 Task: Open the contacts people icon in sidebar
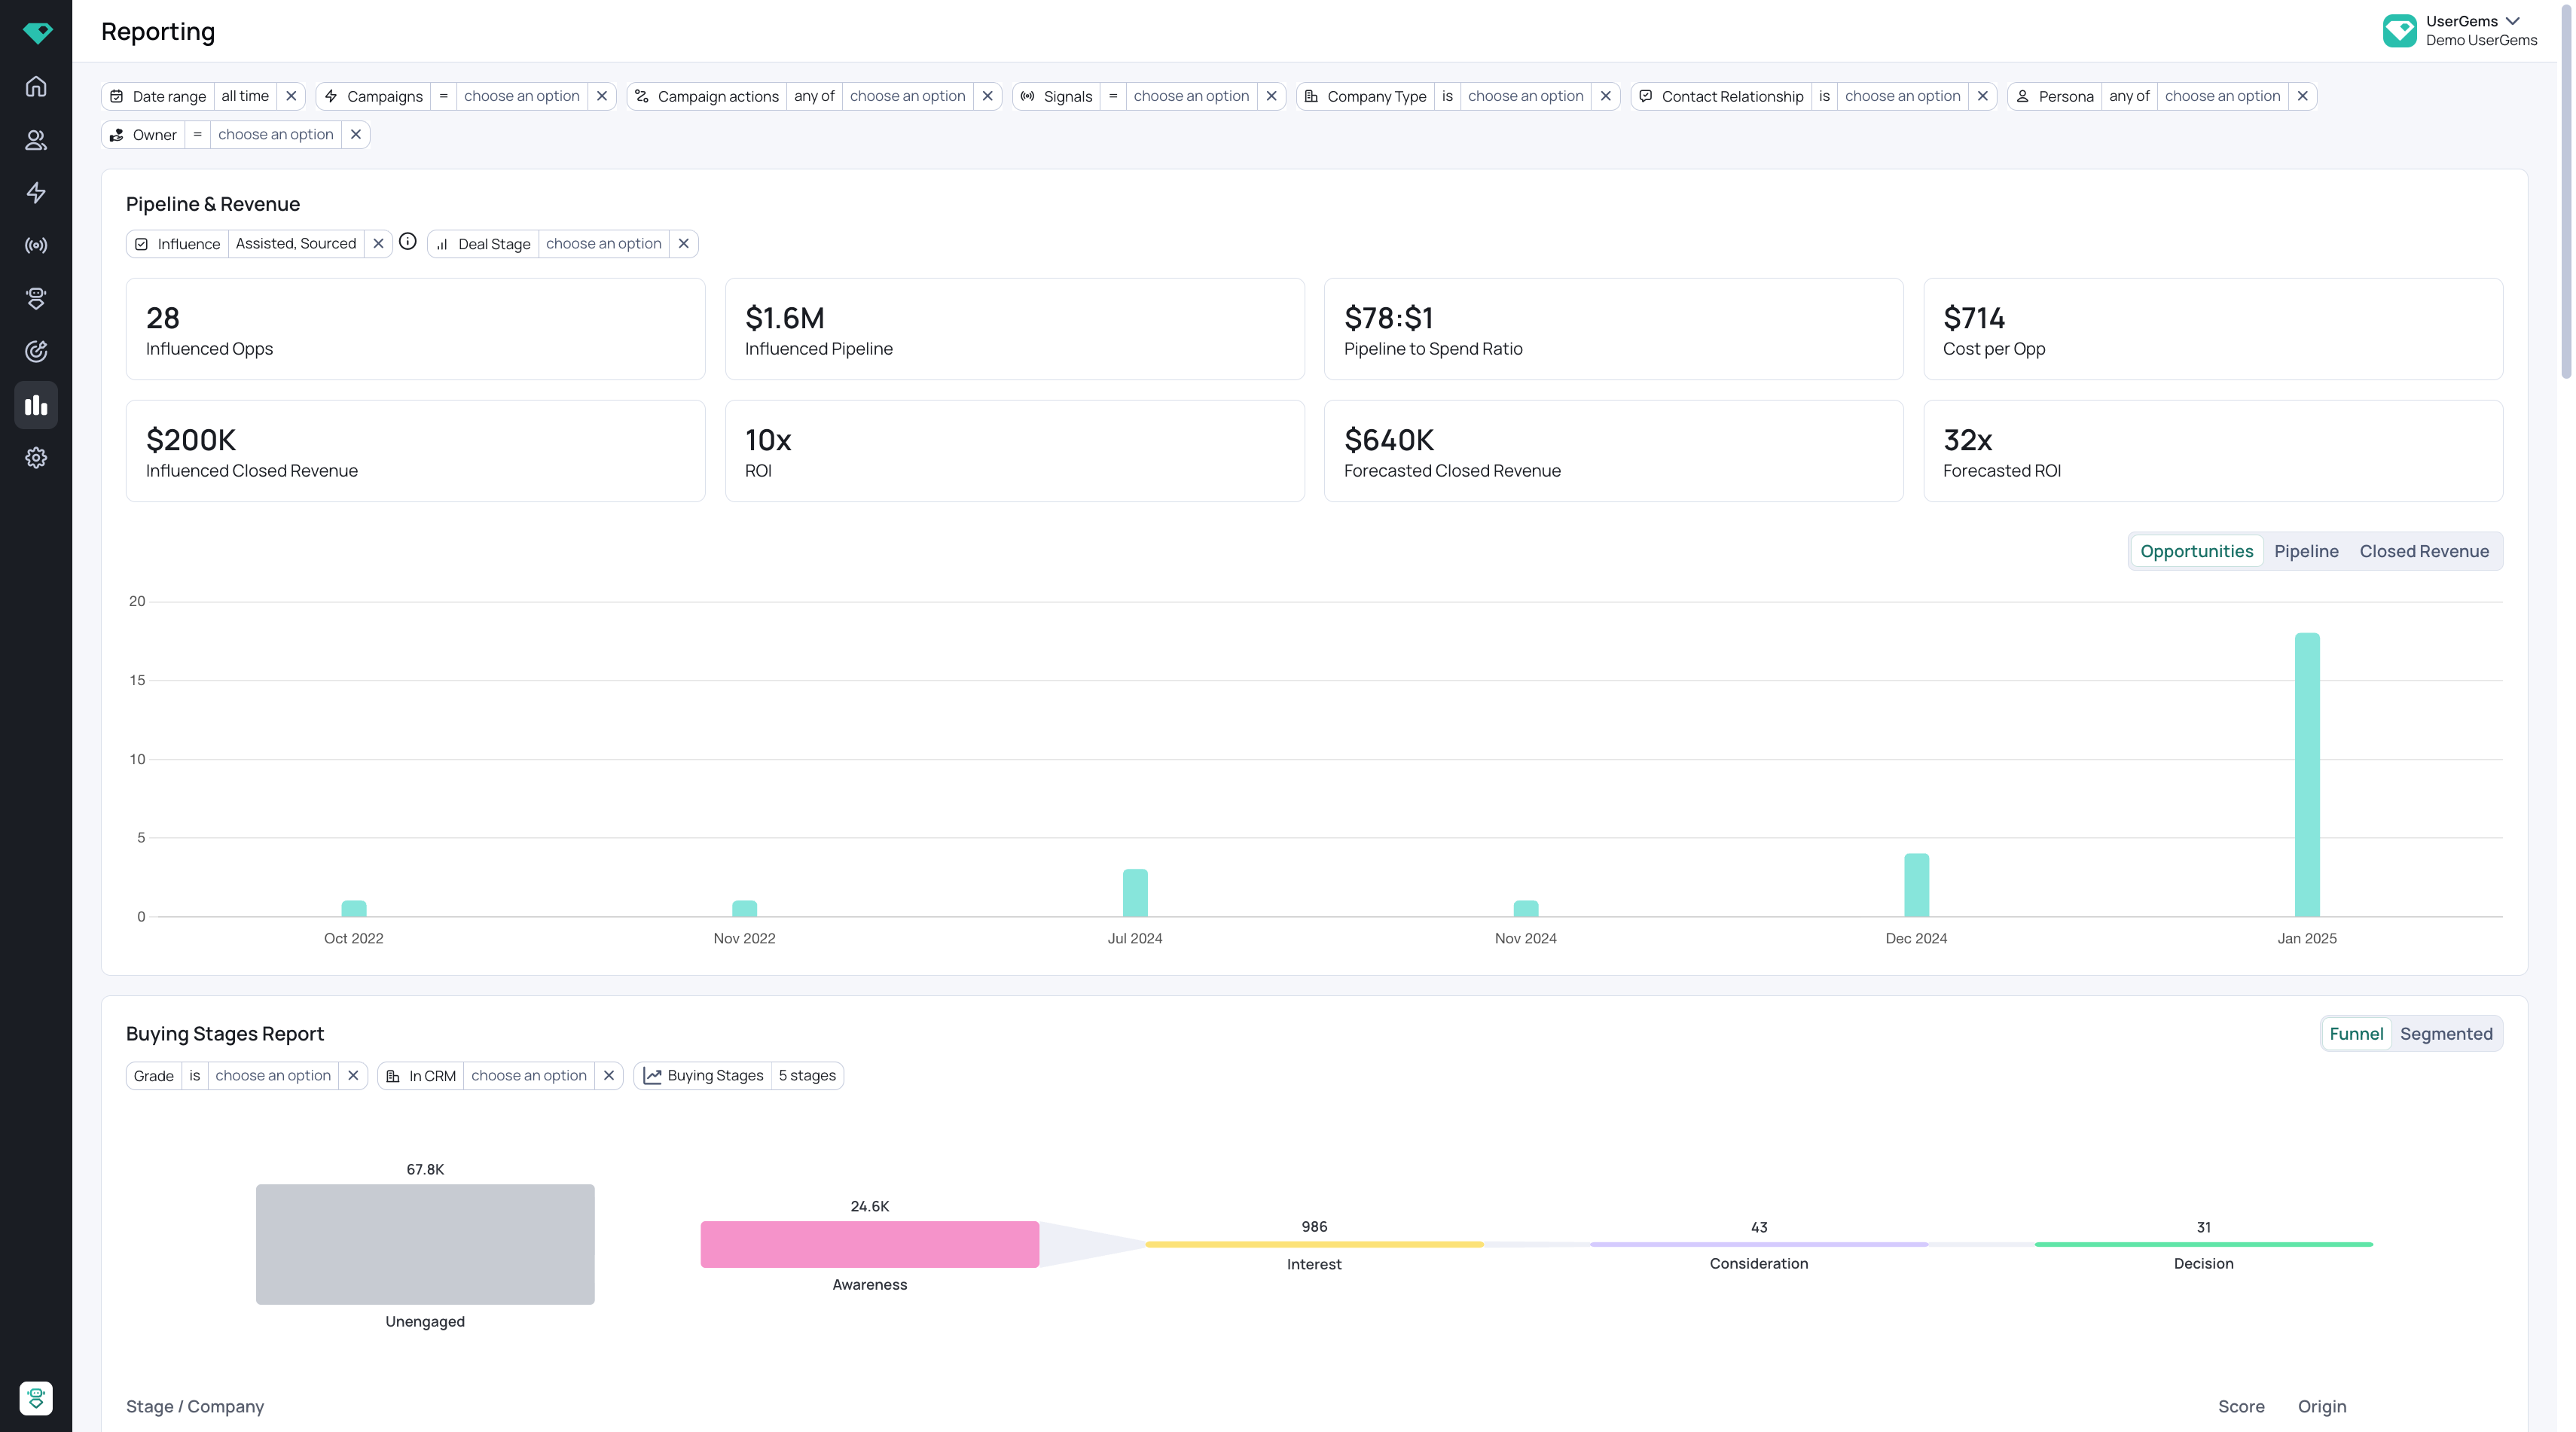click(36, 140)
